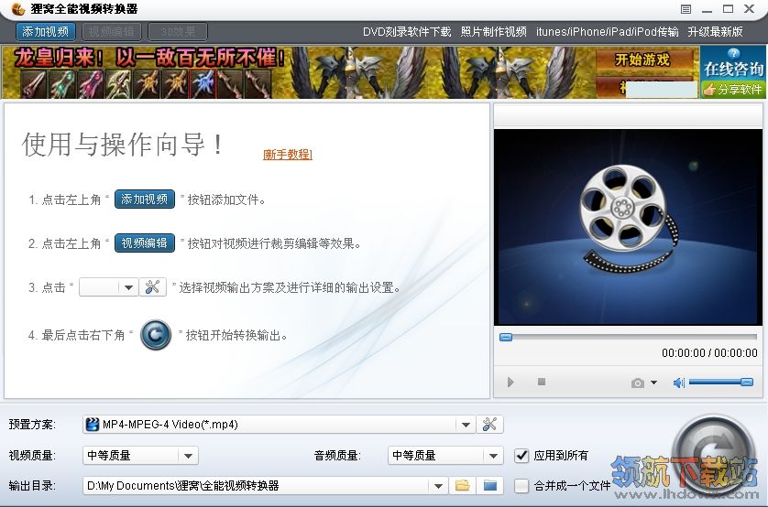The width and height of the screenshot is (768, 507).
Task: Open 照片制作视频 link
Action: pos(493,32)
